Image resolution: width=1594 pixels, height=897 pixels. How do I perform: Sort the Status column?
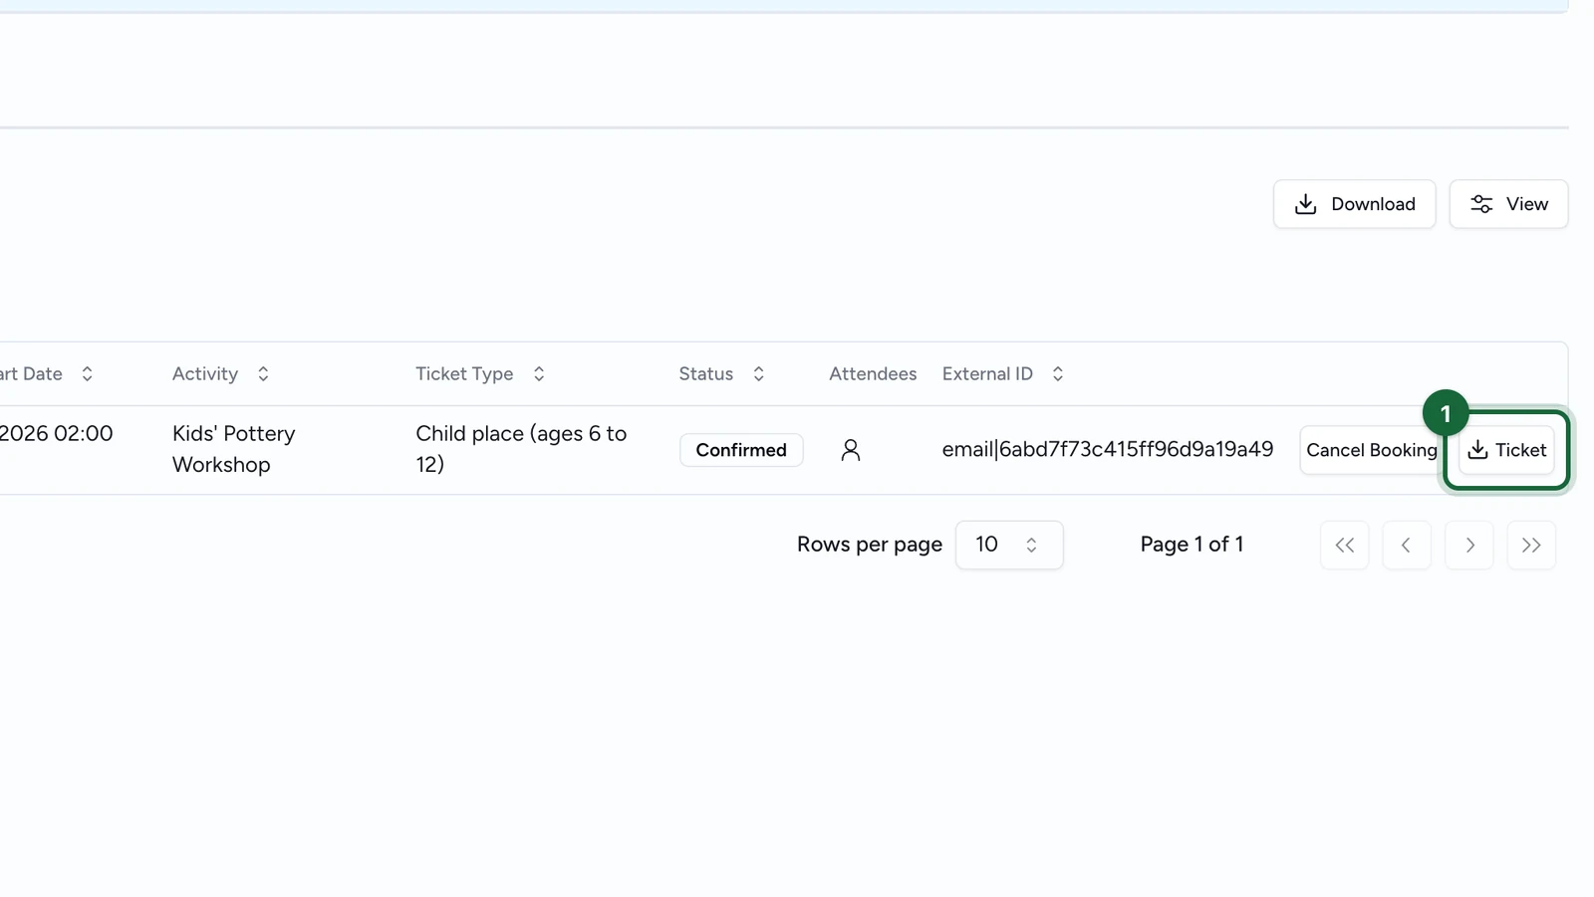tap(721, 374)
